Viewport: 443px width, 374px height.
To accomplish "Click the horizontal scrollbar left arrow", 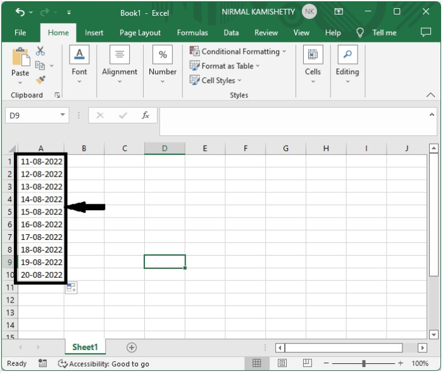I will tap(280, 347).
